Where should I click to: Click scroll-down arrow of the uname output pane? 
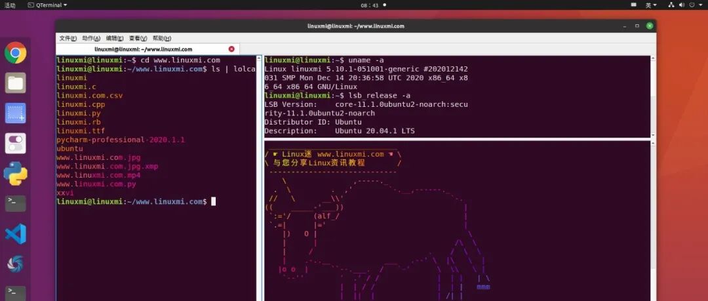pyautogui.click(x=653, y=134)
